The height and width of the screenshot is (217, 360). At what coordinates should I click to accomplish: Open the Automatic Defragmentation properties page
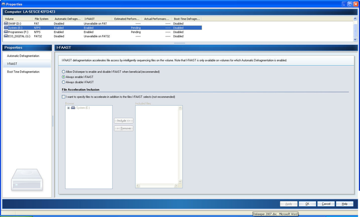tap(23, 56)
